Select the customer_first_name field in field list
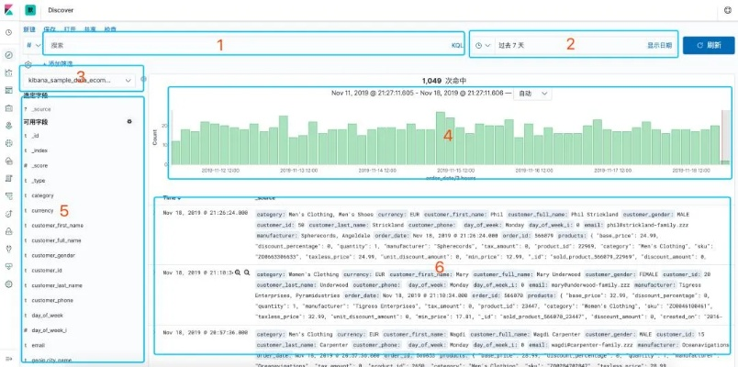 (57, 225)
